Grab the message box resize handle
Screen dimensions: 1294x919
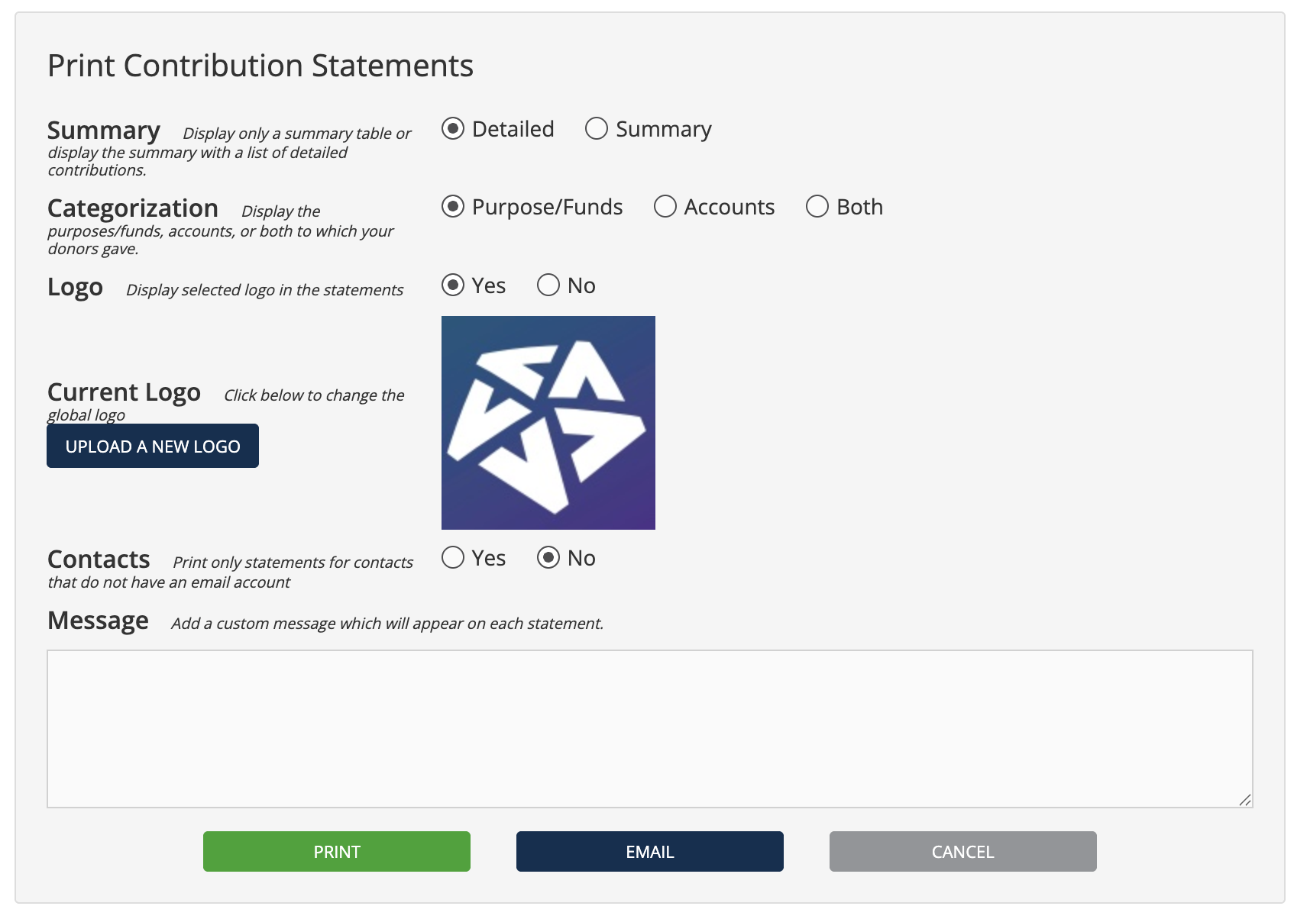tap(1245, 800)
